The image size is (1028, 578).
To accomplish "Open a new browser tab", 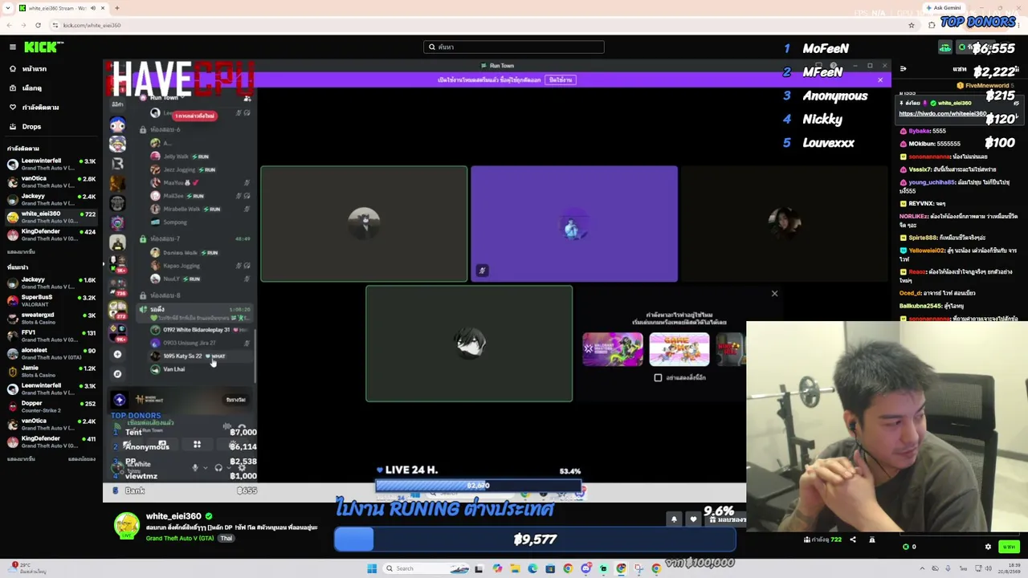I will (116, 8).
